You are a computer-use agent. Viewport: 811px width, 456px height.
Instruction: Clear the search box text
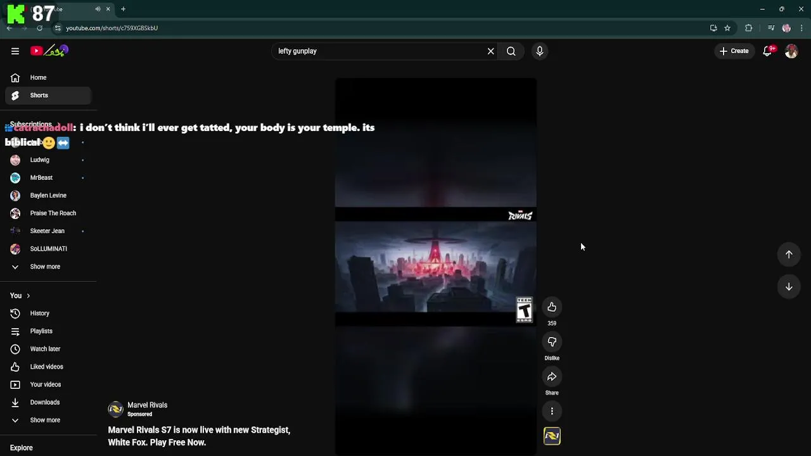pos(490,51)
